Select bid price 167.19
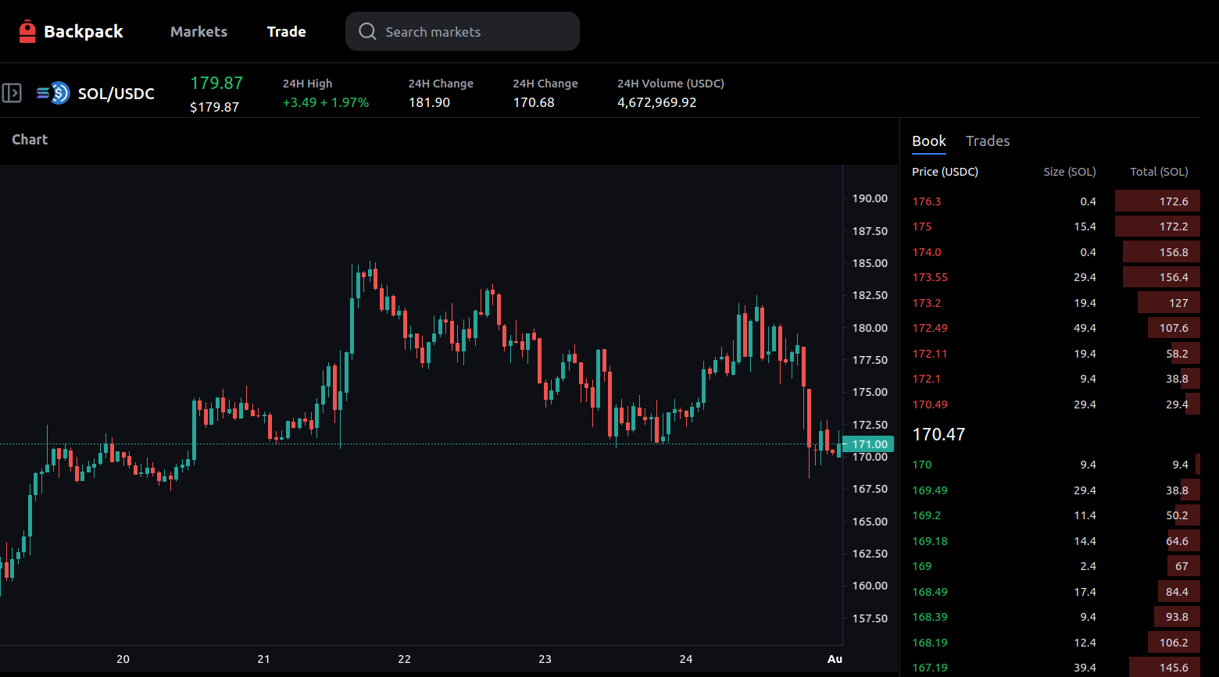The image size is (1219, 677). click(930, 668)
